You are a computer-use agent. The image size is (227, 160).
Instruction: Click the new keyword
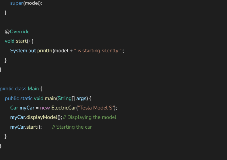coord(45,108)
